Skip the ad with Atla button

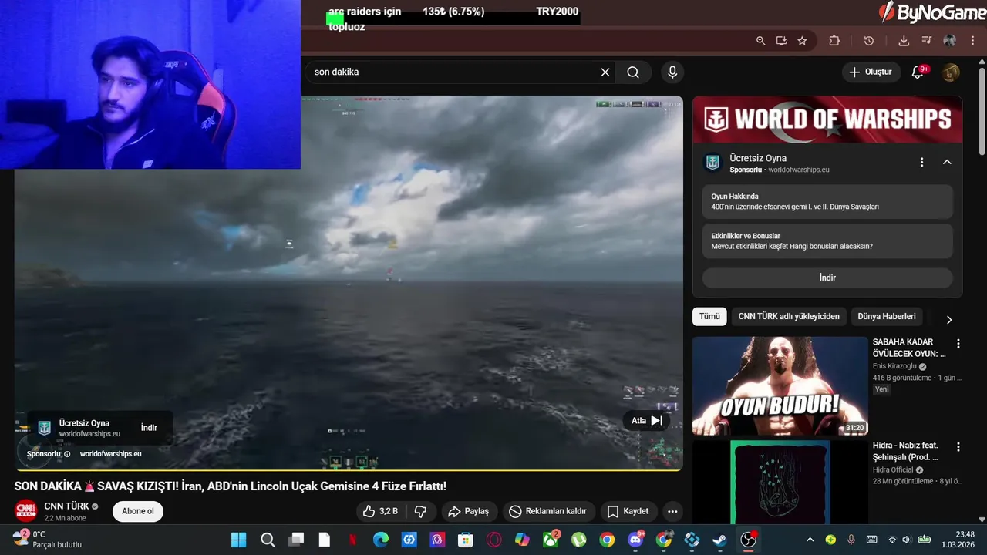pos(646,421)
